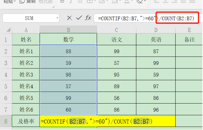The height and width of the screenshot is (130, 203).
Task: Select row 4 header
Action: coord(6,74)
